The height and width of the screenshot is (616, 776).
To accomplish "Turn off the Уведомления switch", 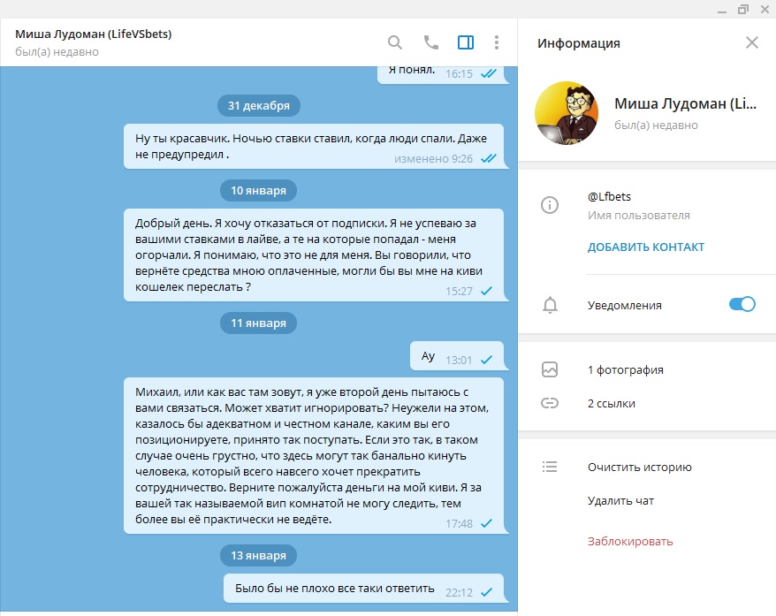I will coord(742,304).
